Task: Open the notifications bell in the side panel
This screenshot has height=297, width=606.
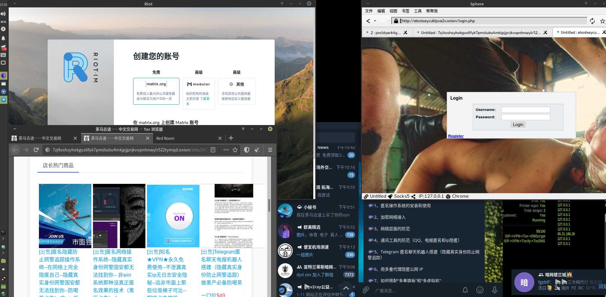Action: [3, 38]
